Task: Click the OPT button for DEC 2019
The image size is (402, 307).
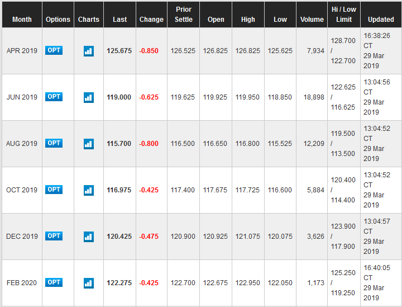Action: pos(54,236)
